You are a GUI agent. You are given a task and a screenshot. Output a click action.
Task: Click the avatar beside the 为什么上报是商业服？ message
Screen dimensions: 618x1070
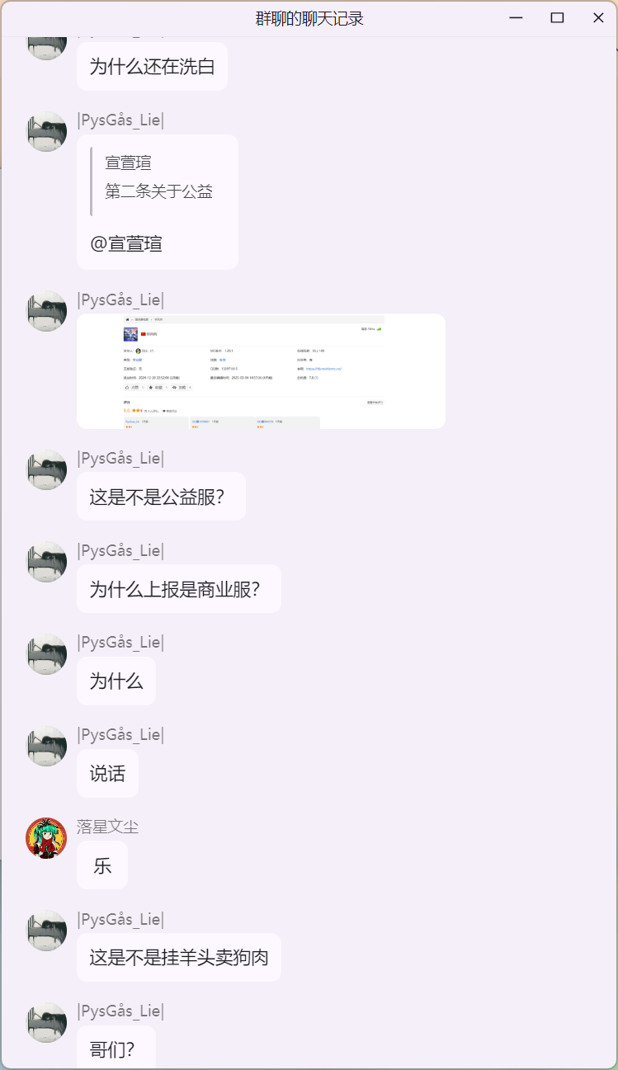pos(46,563)
